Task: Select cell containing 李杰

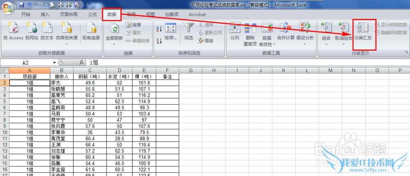Action: coord(62,82)
